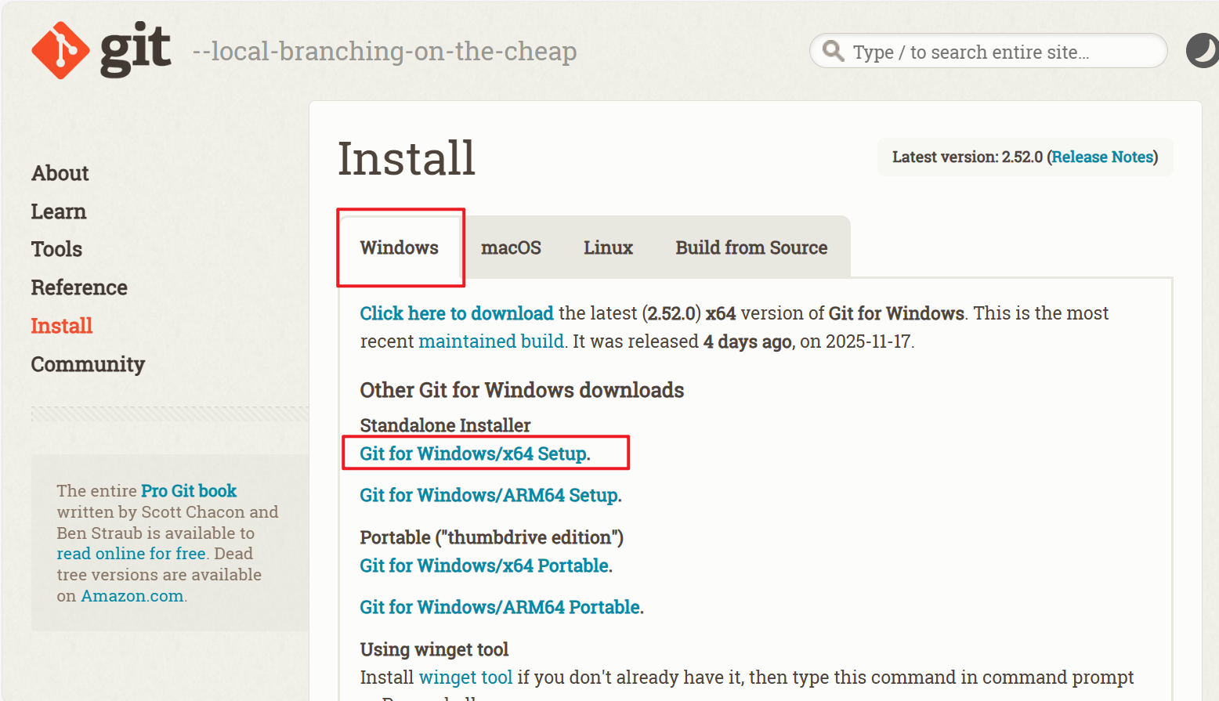Download Git for Windows/ARM64 Setup
This screenshot has height=701, width=1219.
[x=489, y=495]
